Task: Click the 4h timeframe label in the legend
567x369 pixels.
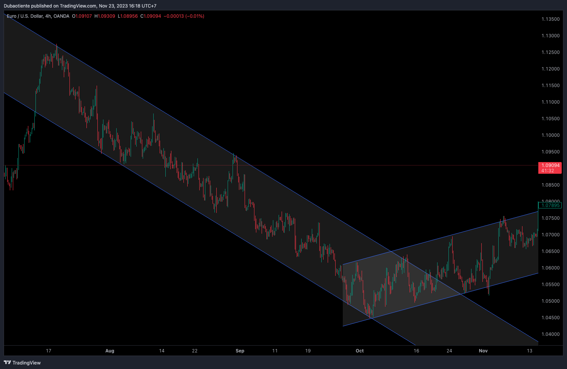Action: click(48, 16)
